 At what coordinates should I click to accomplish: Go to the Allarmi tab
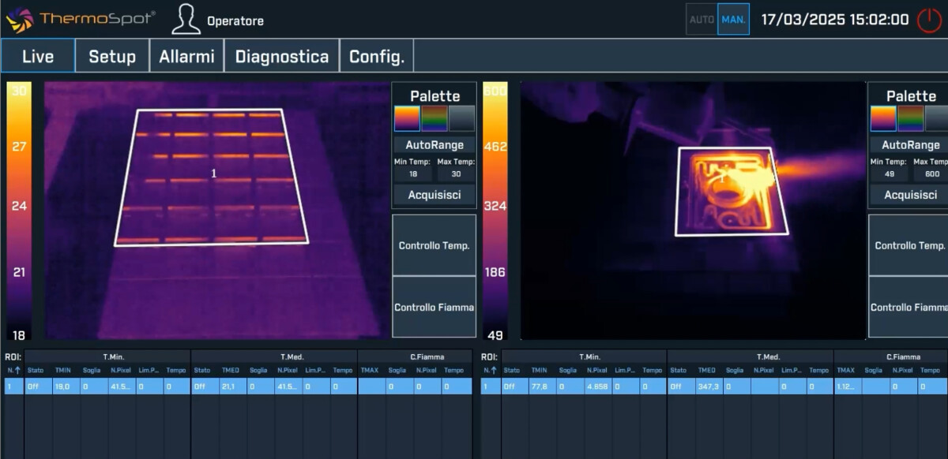(186, 57)
